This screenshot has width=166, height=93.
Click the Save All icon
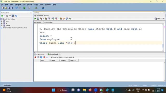pyautogui.click(x=12, y=8)
